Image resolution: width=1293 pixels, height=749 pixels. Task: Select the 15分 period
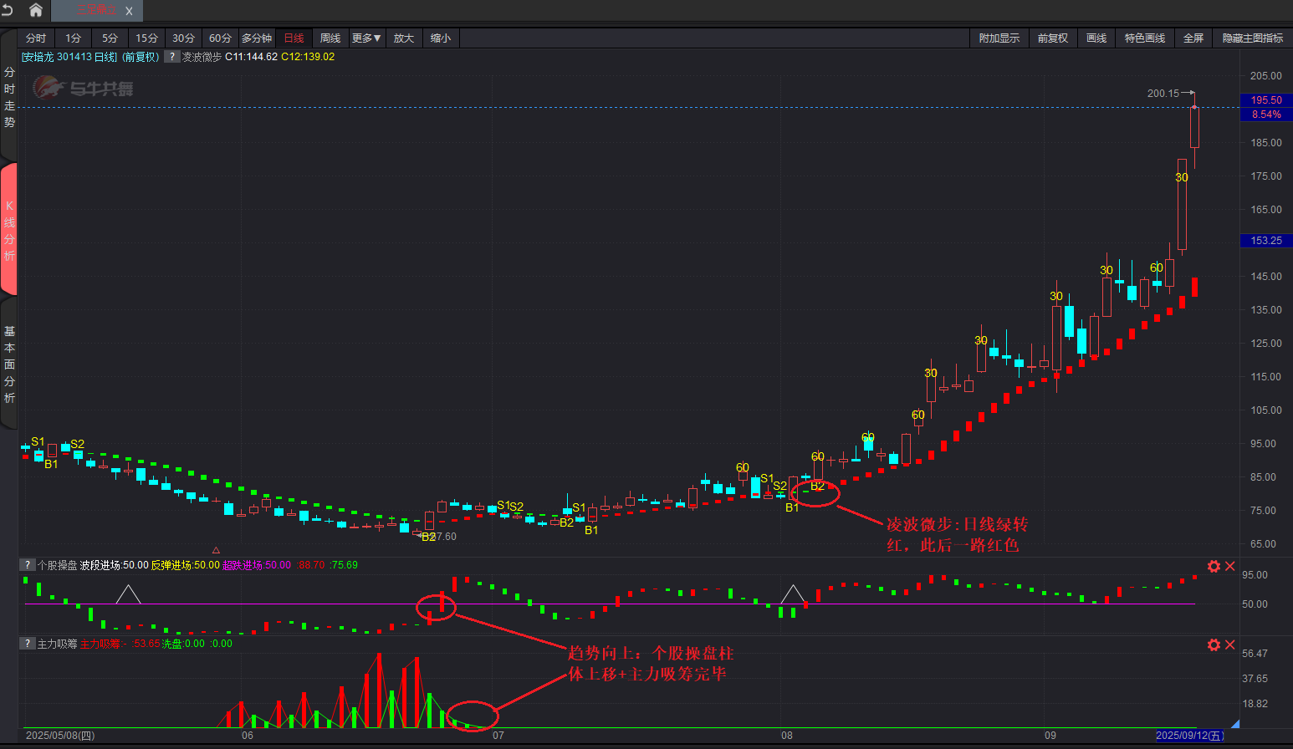(x=147, y=38)
